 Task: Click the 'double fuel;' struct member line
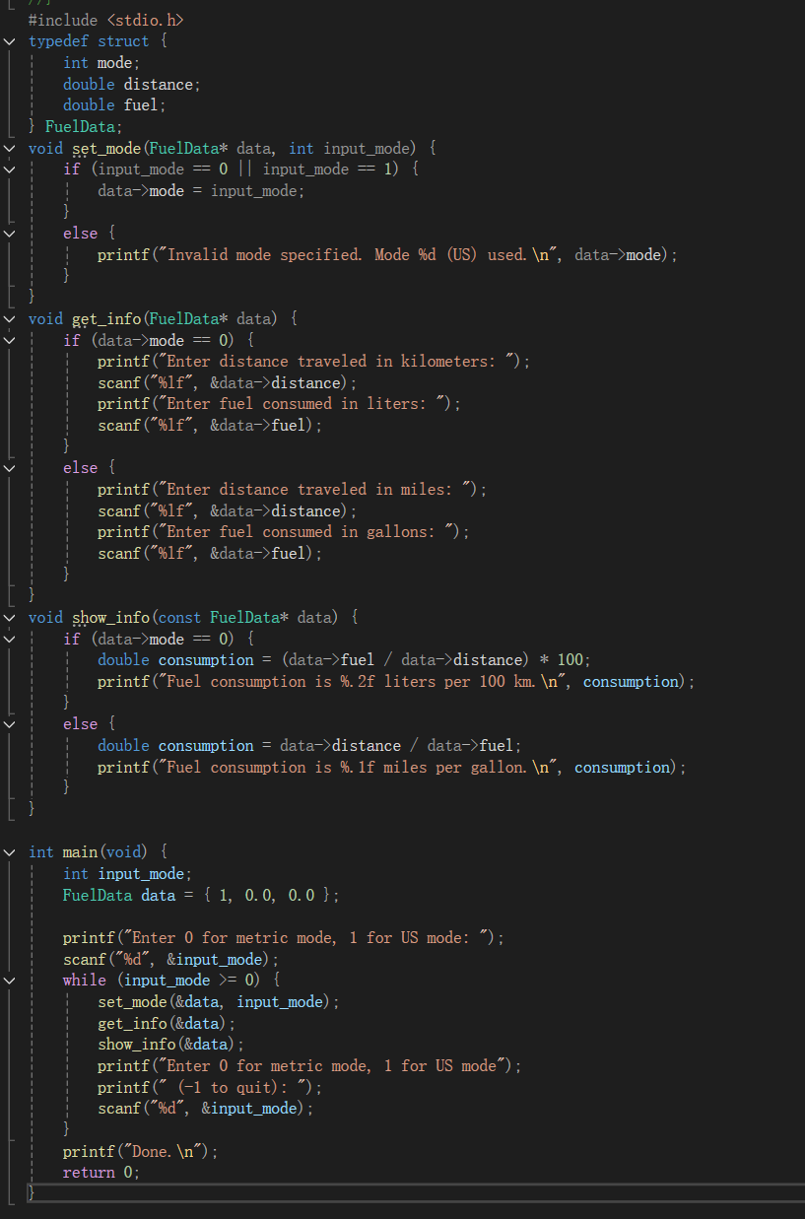[114, 105]
